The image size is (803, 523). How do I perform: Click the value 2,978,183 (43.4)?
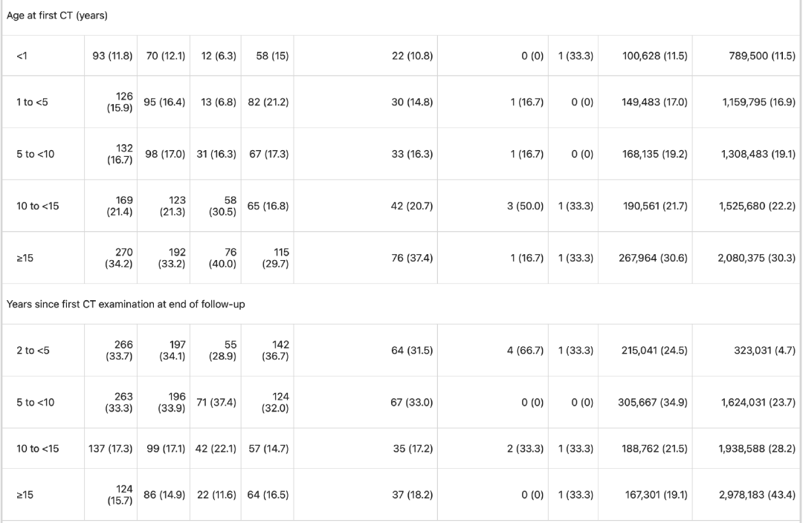[757, 495]
